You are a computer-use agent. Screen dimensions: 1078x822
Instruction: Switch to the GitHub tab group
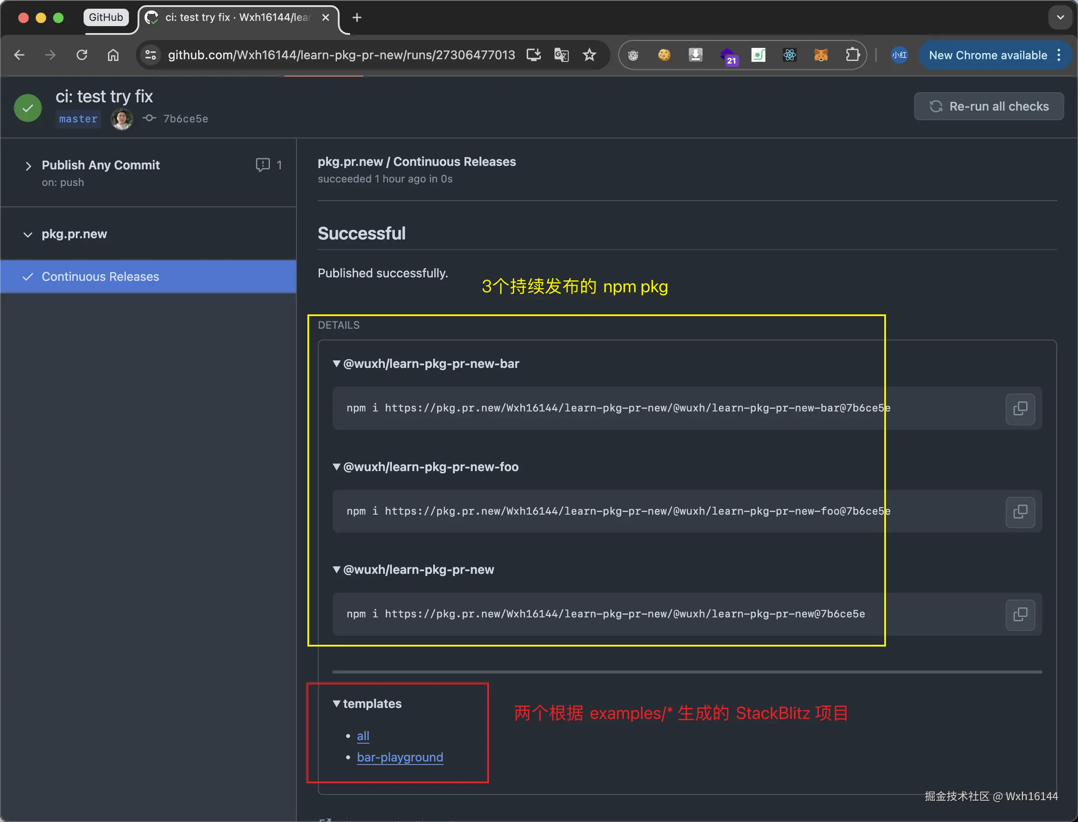(x=106, y=17)
